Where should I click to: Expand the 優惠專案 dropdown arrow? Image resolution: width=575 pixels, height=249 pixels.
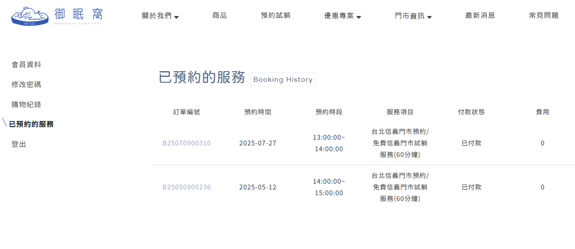coord(359,17)
